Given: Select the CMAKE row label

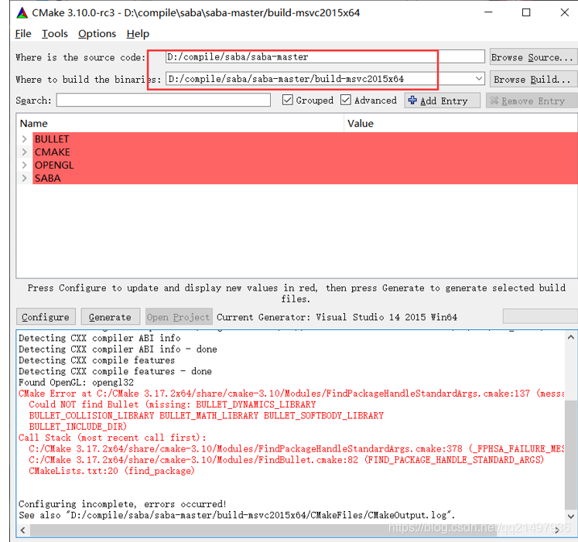Looking at the screenshot, I should coord(53,152).
